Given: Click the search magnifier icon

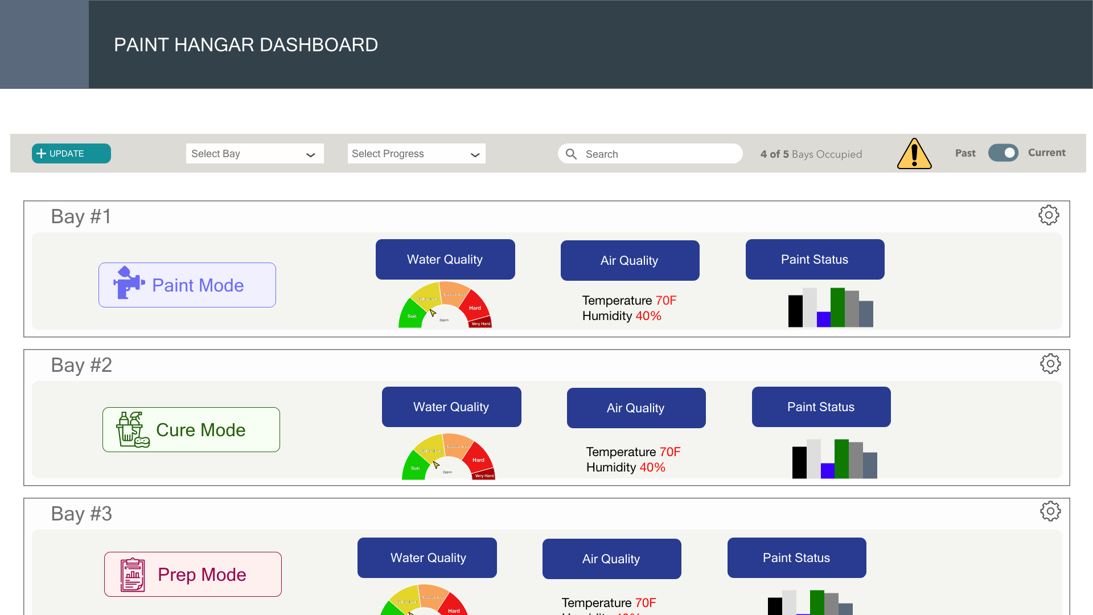Looking at the screenshot, I should (x=571, y=154).
